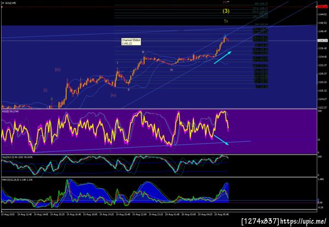Click the current price label 1139.29

(323, 41)
